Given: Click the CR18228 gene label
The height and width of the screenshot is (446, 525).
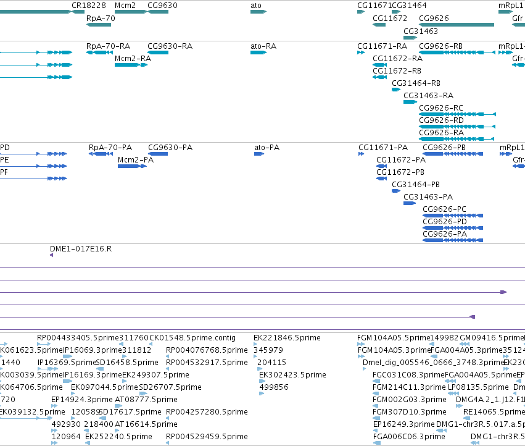Looking at the screenshot, I should [x=89, y=6].
